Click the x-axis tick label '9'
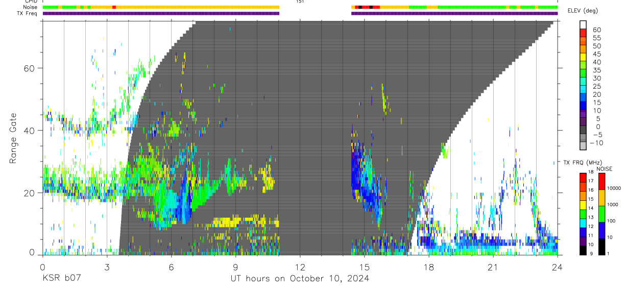 click(x=235, y=267)
